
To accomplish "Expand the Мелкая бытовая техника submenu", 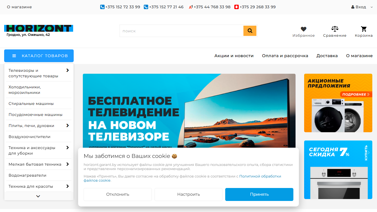I will (x=68, y=164).
